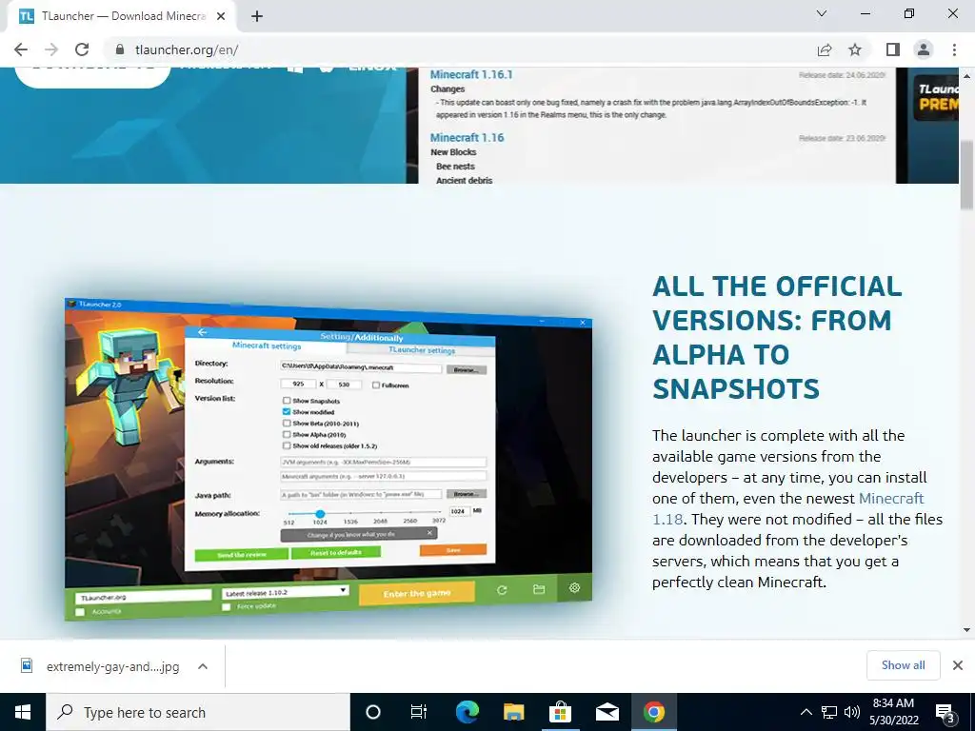The height and width of the screenshot is (731, 975).
Task: Select the TLauncher settings tab in screenshot
Action: 422,350
